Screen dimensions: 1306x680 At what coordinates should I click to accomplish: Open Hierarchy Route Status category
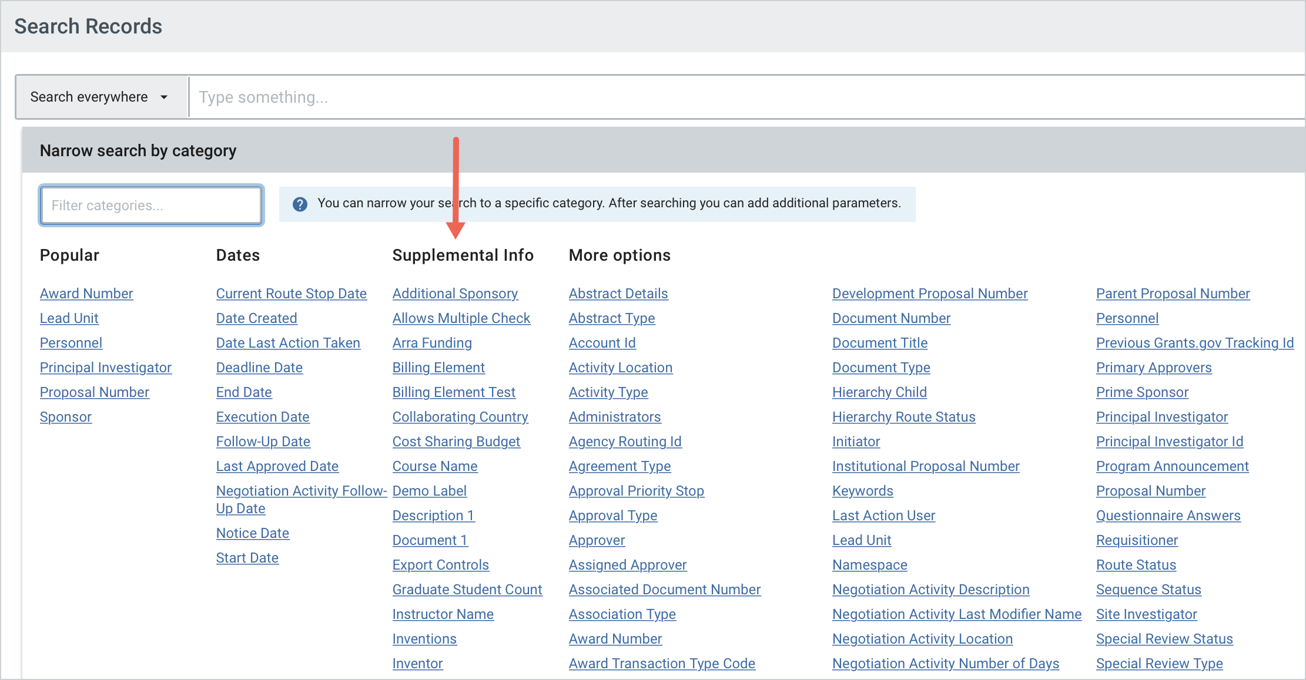pos(904,417)
